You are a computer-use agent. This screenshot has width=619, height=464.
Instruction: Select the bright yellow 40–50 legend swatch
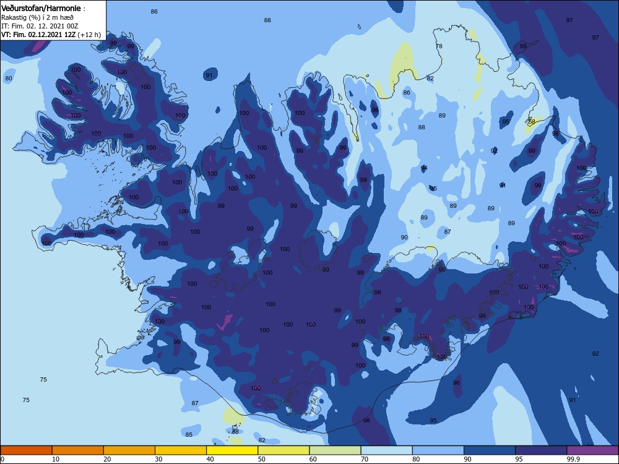[x=232, y=450]
